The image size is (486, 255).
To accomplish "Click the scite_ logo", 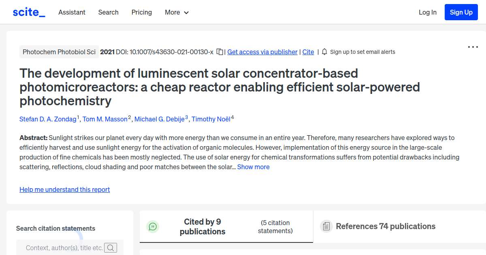I will pos(28,12).
